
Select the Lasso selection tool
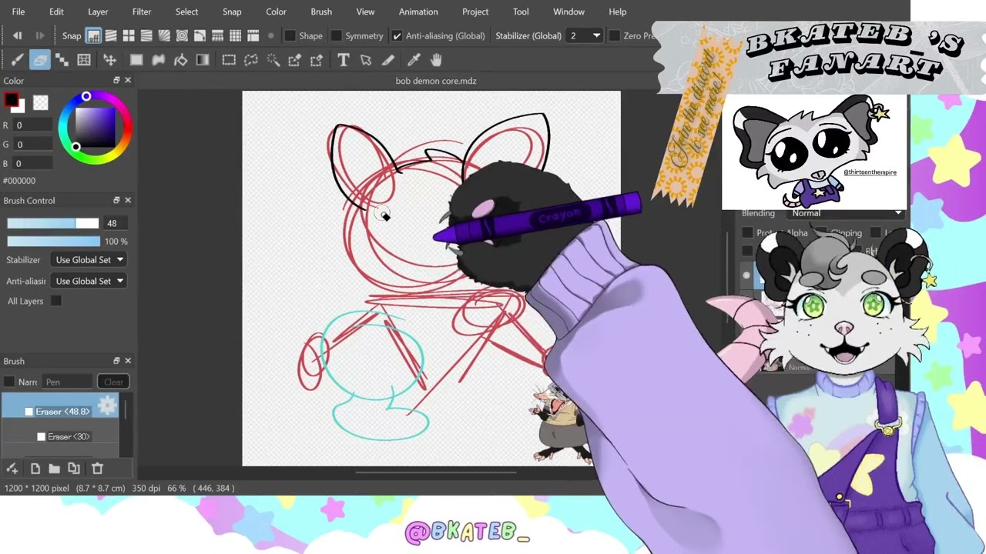pos(250,60)
